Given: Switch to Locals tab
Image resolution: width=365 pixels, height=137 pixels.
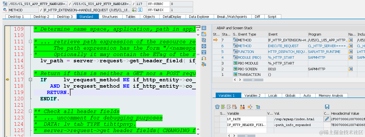Looking at the screenshot, I should click(x=273, y=95).
